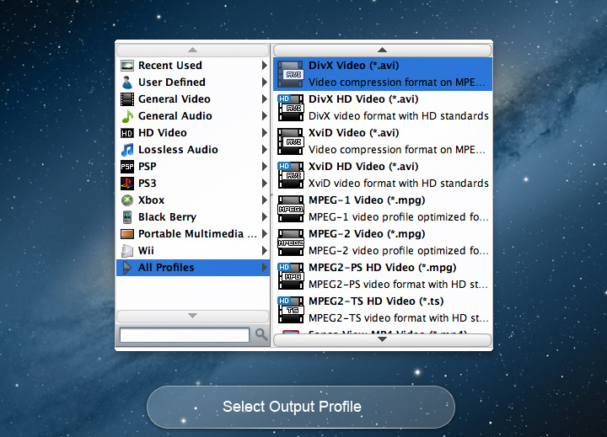Choose MPEG2-PS HD Video (*.mpg) profile
The image size is (607, 437).
(x=383, y=275)
